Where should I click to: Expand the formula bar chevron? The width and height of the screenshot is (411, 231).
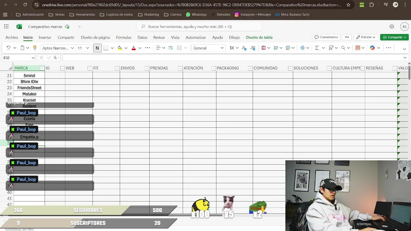(x=405, y=58)
